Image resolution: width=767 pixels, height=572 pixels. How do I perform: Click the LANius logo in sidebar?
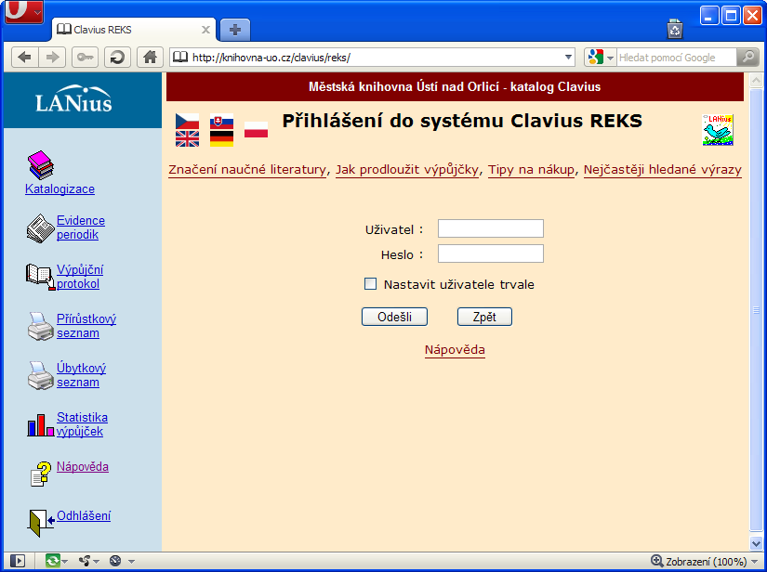point(73,99)
